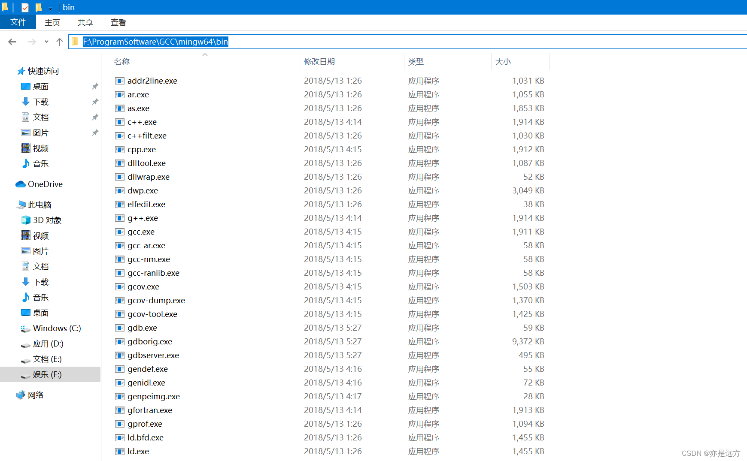Click the gdb.exe file icon
This screenshot has width=747, height=461.
coord(119,328)
